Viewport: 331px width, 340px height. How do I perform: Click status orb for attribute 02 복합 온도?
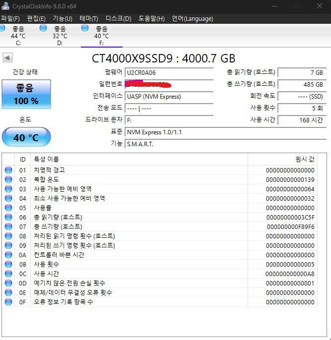[x=8, y=179]
